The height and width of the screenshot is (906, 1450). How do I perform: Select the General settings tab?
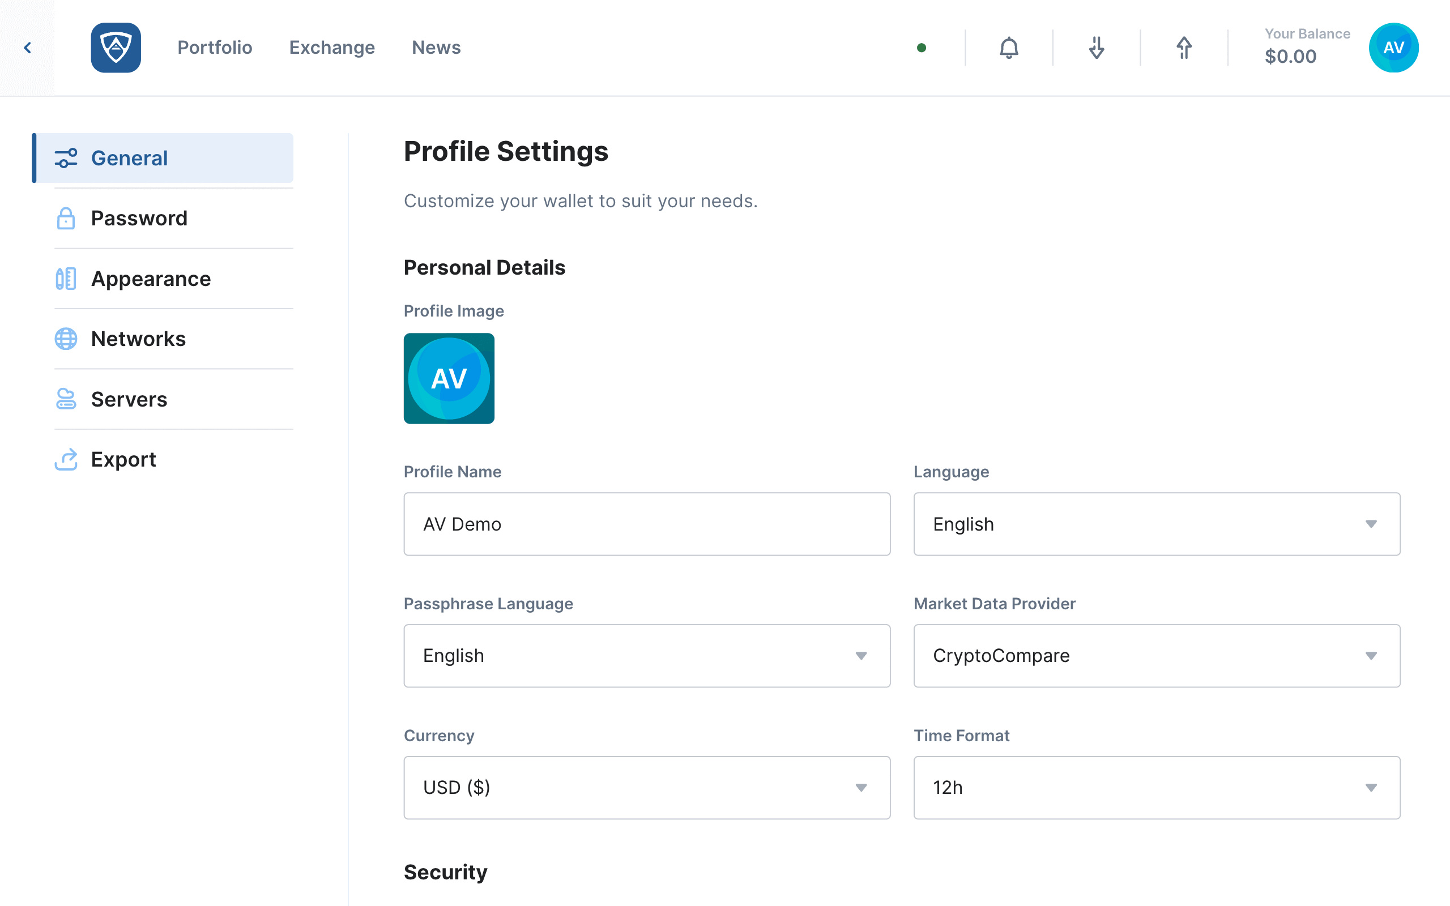point(163,158)
